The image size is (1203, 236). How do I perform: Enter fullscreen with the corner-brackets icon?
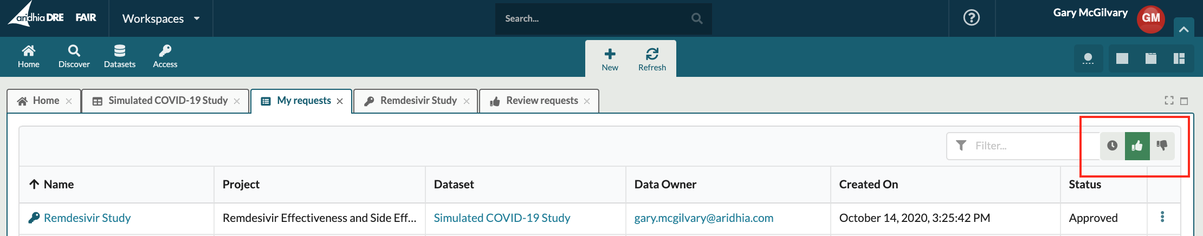[x=1169, y=100]
